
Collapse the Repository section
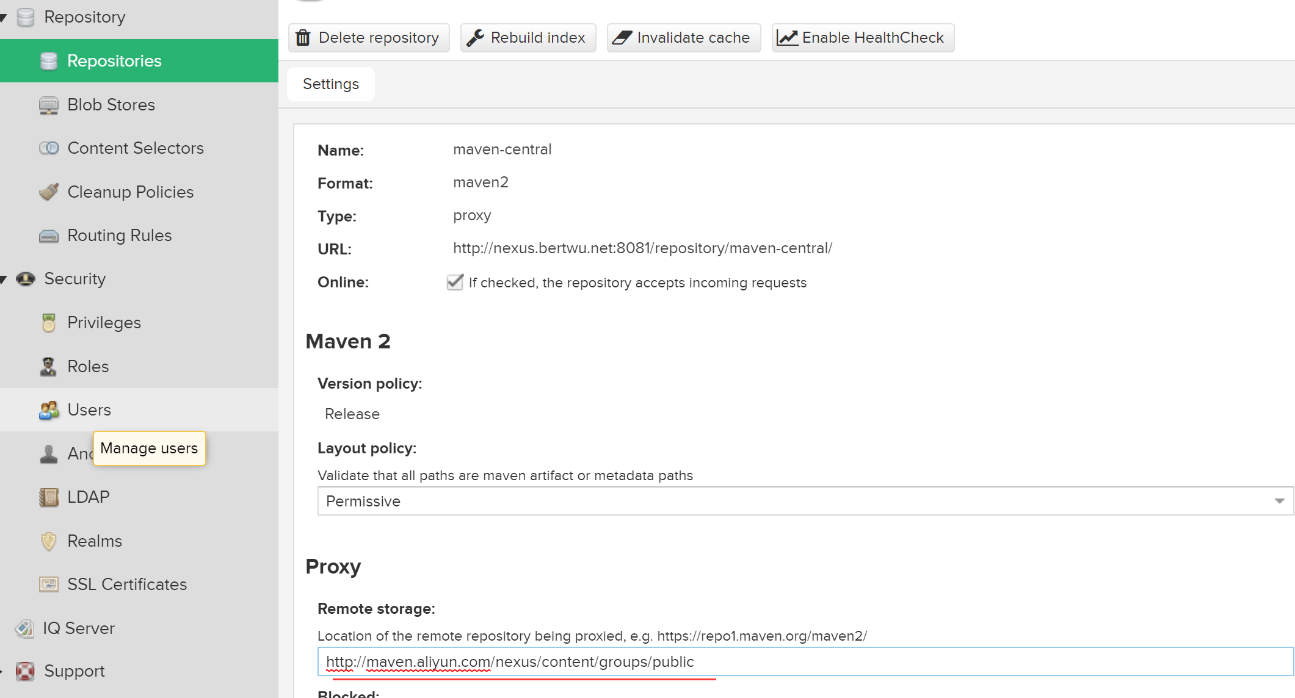click(x=5, y=17)
